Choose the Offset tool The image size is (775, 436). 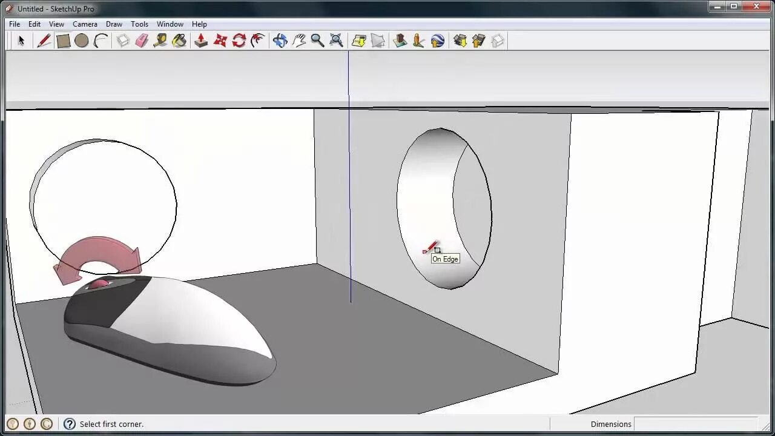click(258, 41)
